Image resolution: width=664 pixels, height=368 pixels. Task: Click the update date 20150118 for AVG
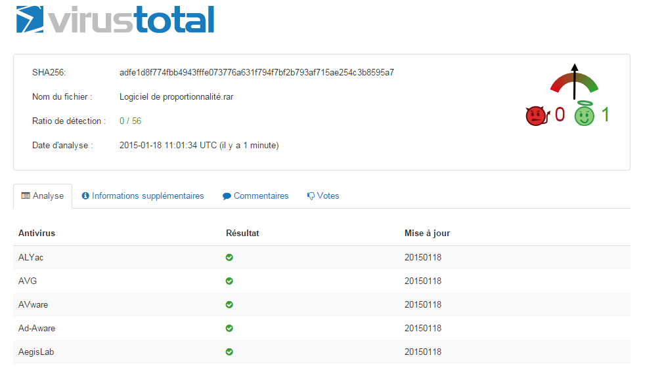click(x=422, y=281)
